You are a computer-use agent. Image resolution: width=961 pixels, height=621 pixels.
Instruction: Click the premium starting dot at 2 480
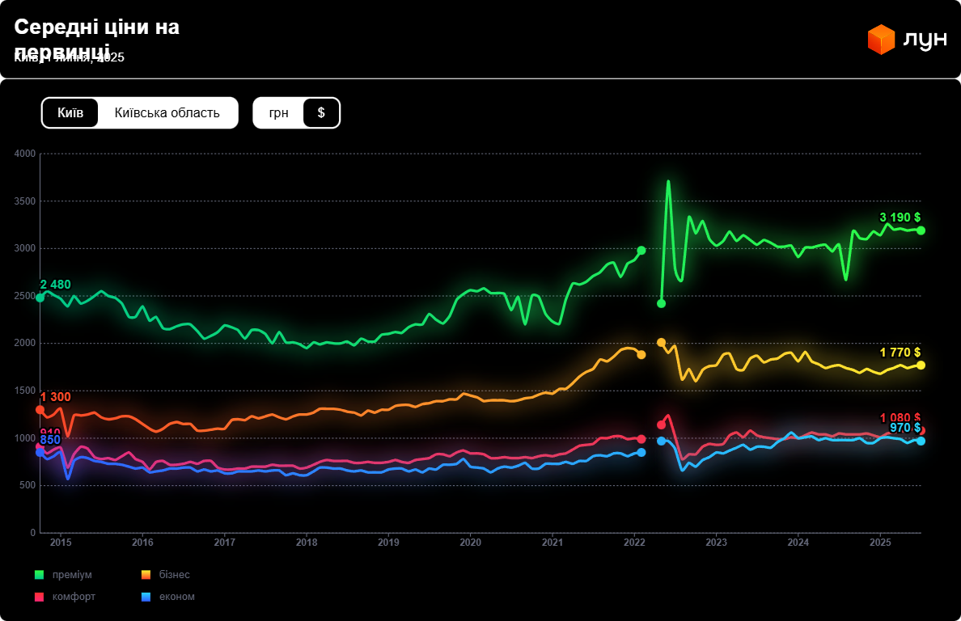(x=40, y=298)
